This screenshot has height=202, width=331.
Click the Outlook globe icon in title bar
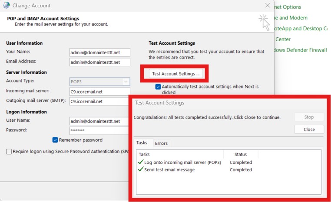[6, 6]
